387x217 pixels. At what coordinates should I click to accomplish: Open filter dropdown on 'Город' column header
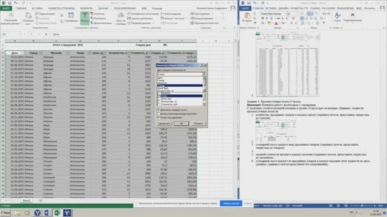click(41, 53)
